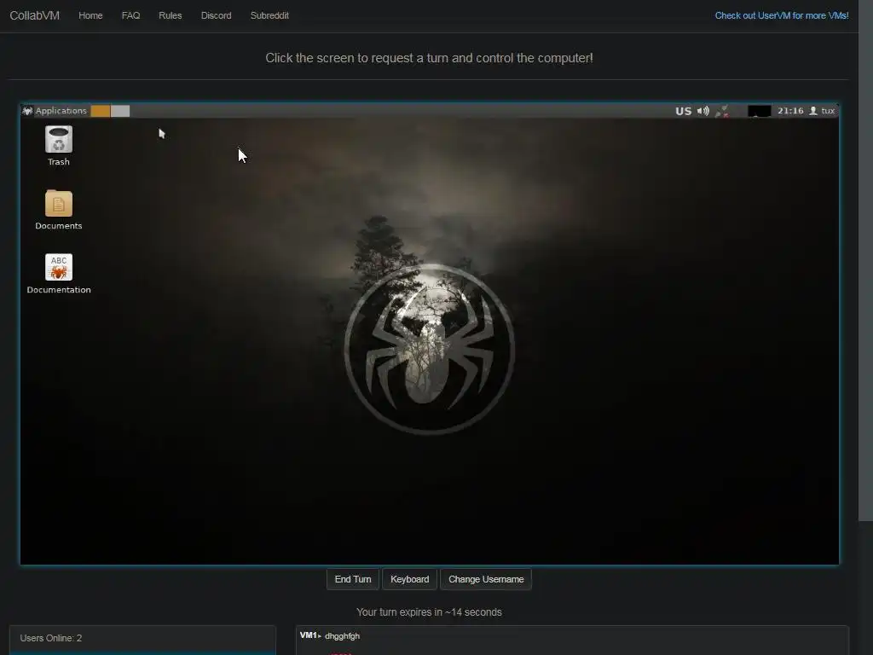Click the disconnected network icon
The height and width of the screenshot is (655, 873).
(x=722, y=111)
